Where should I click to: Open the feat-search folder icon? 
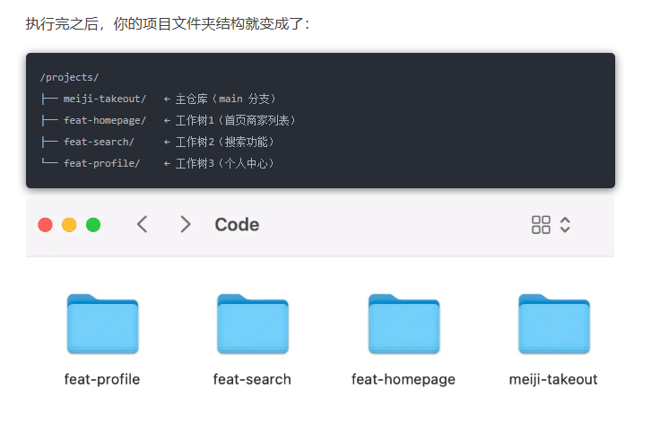point(253,324)
